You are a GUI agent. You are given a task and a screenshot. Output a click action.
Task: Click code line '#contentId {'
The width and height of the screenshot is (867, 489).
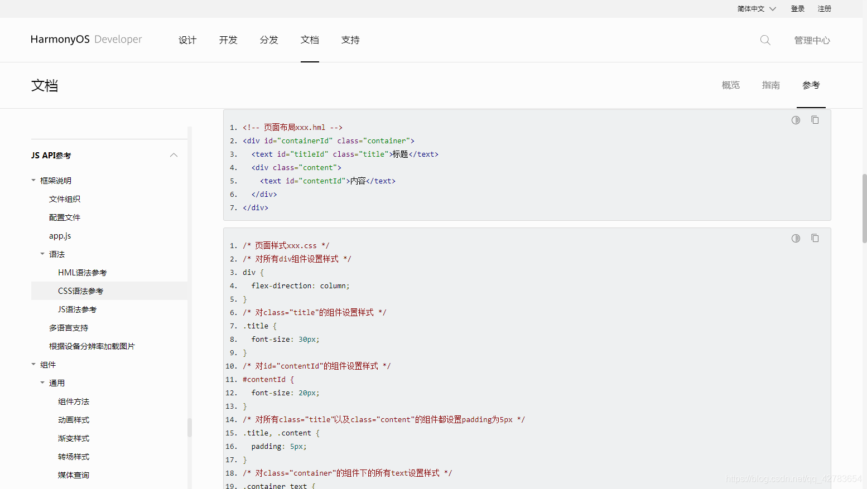(268, 379)
